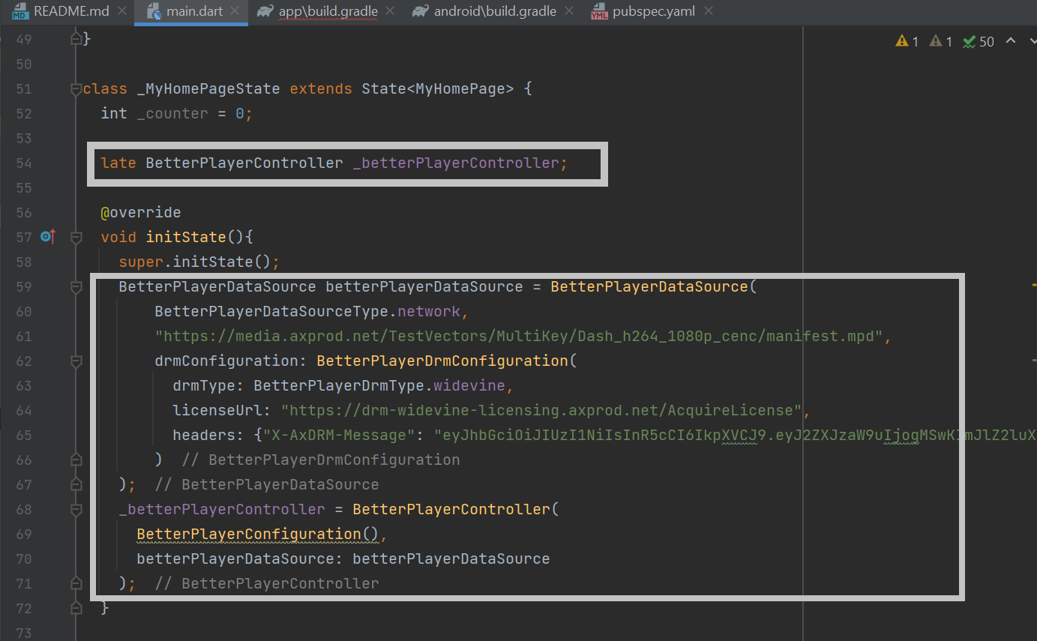
Task: Jump to previous problem using the up chevron
Action: (x=1011, y=41)
